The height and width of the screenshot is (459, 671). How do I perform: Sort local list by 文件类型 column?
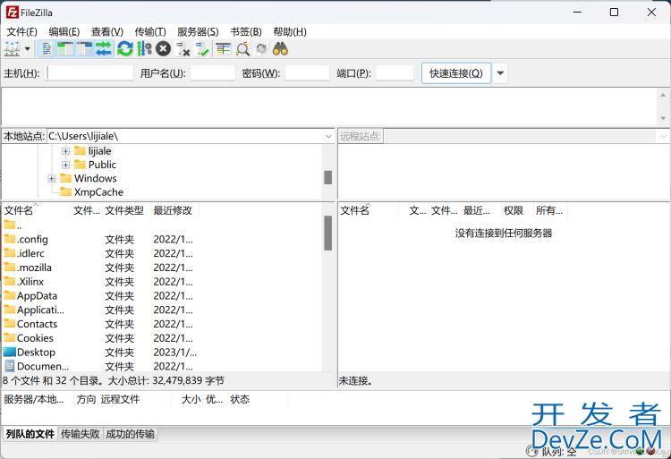coord(126,210)
